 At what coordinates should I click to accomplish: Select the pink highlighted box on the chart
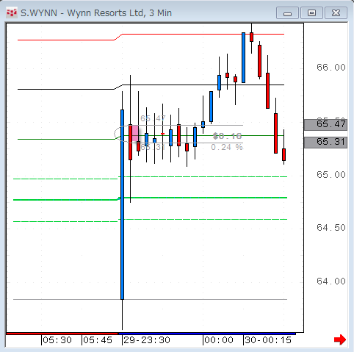click(135, 133)
